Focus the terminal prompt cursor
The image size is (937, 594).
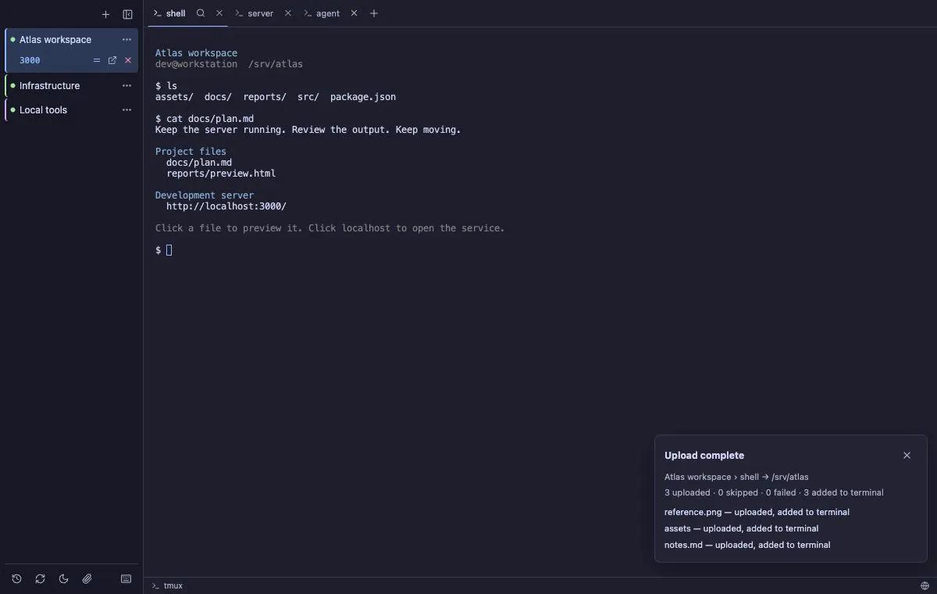[169, 250]
